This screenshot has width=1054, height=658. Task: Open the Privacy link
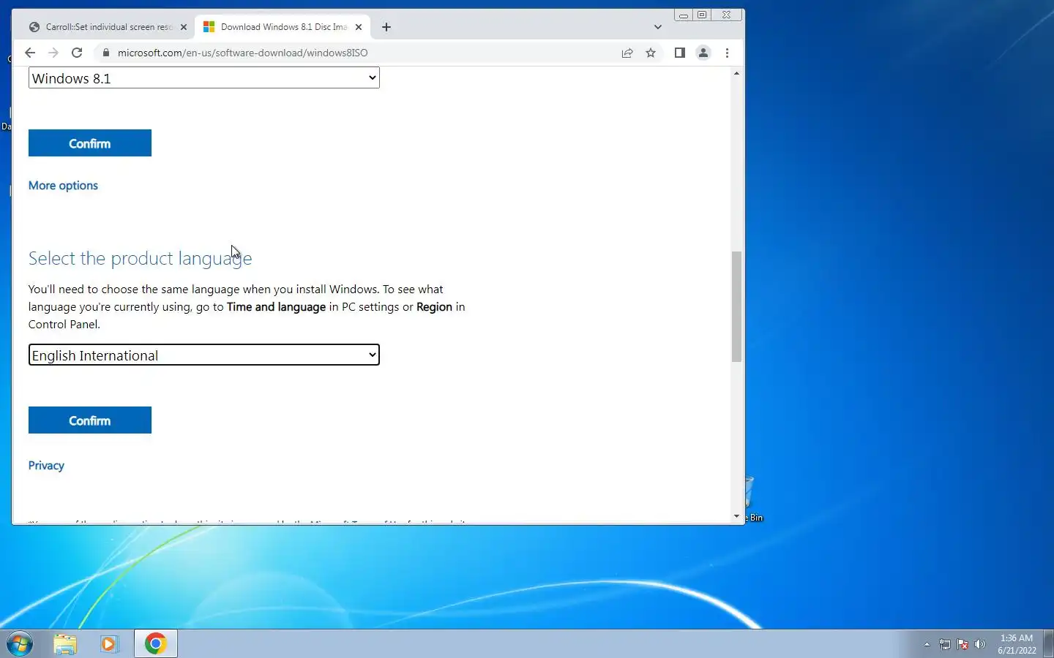[46, 466]
